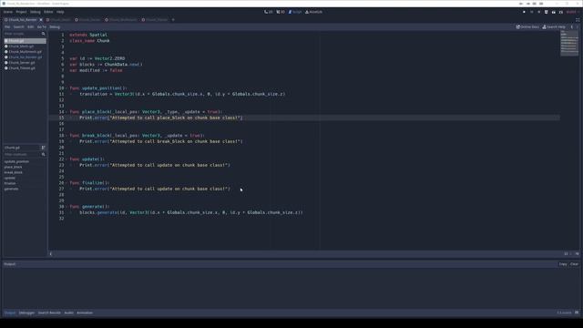This screenshot has height=328, width=583.
Task: Open the Search Results bottom panel
Action: (49, 313)
